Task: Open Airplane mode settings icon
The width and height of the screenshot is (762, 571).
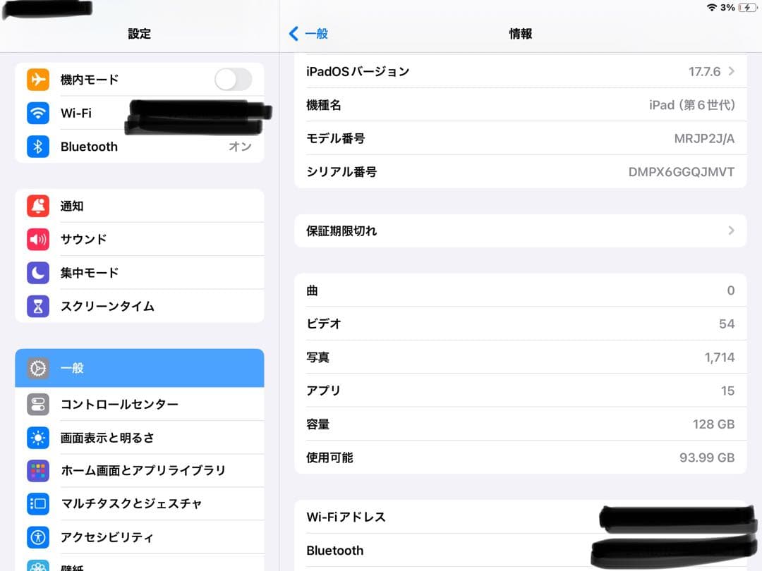Action: [x=38, y=80]
